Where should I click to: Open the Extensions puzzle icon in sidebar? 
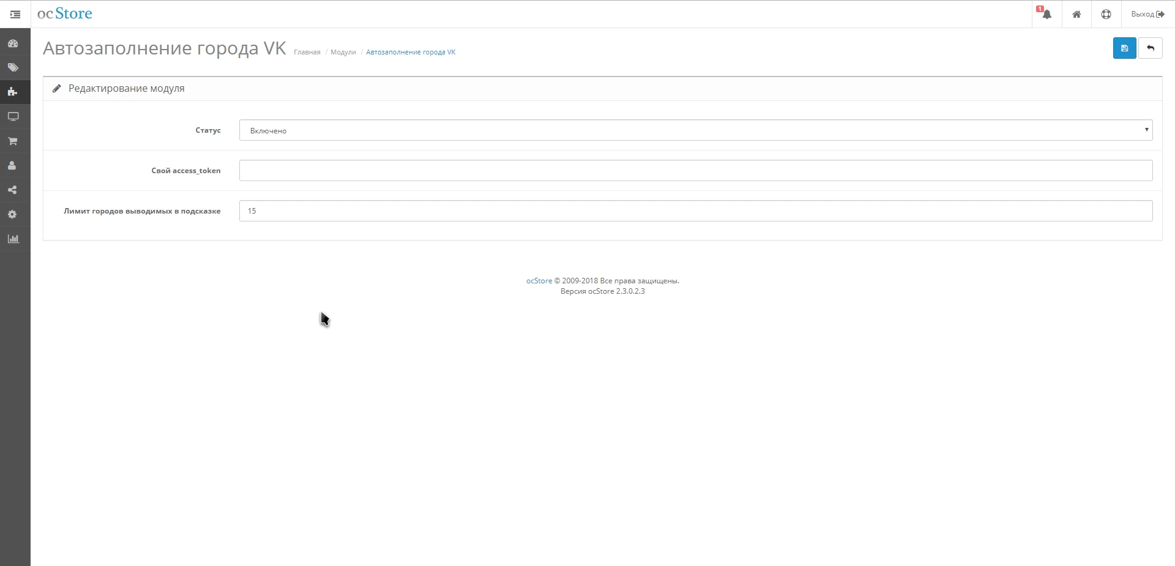[x=13, y=92]
